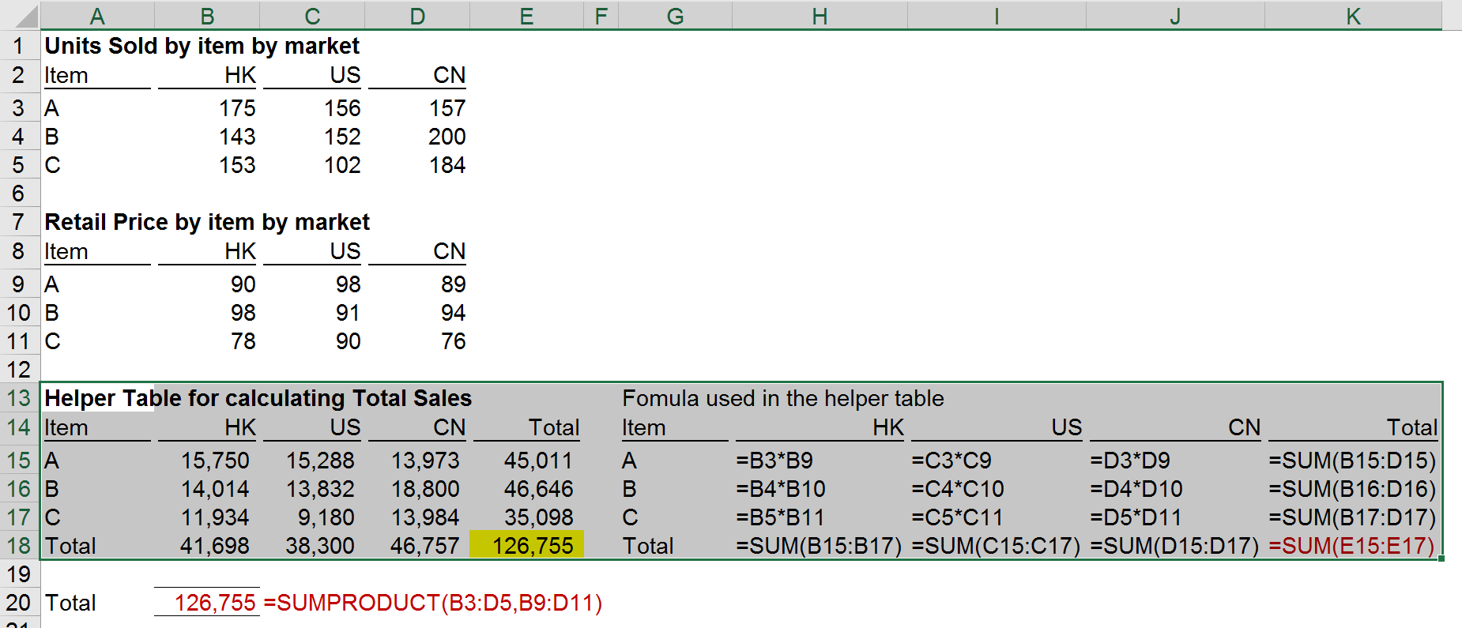Click the 15,750 HK sales cell
The width and height of the screenshot is (1462, 628).
(x=214, y=461)
